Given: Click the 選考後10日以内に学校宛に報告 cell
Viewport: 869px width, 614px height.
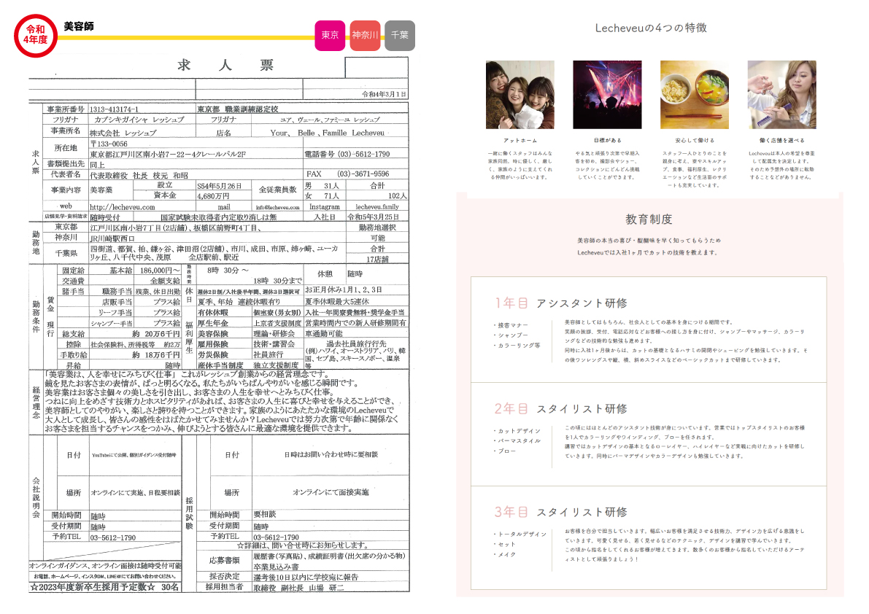Looking at the screenshot, I should 306,577.
